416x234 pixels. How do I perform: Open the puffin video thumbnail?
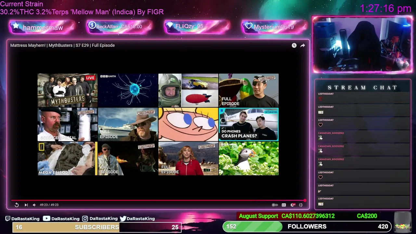pyautogui.click(x=249, y=159)
